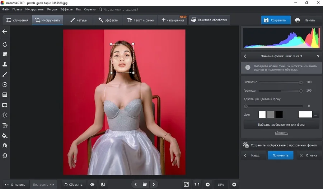
Task: Switch to the Ретушь tab
Action: tap(78, 20)
